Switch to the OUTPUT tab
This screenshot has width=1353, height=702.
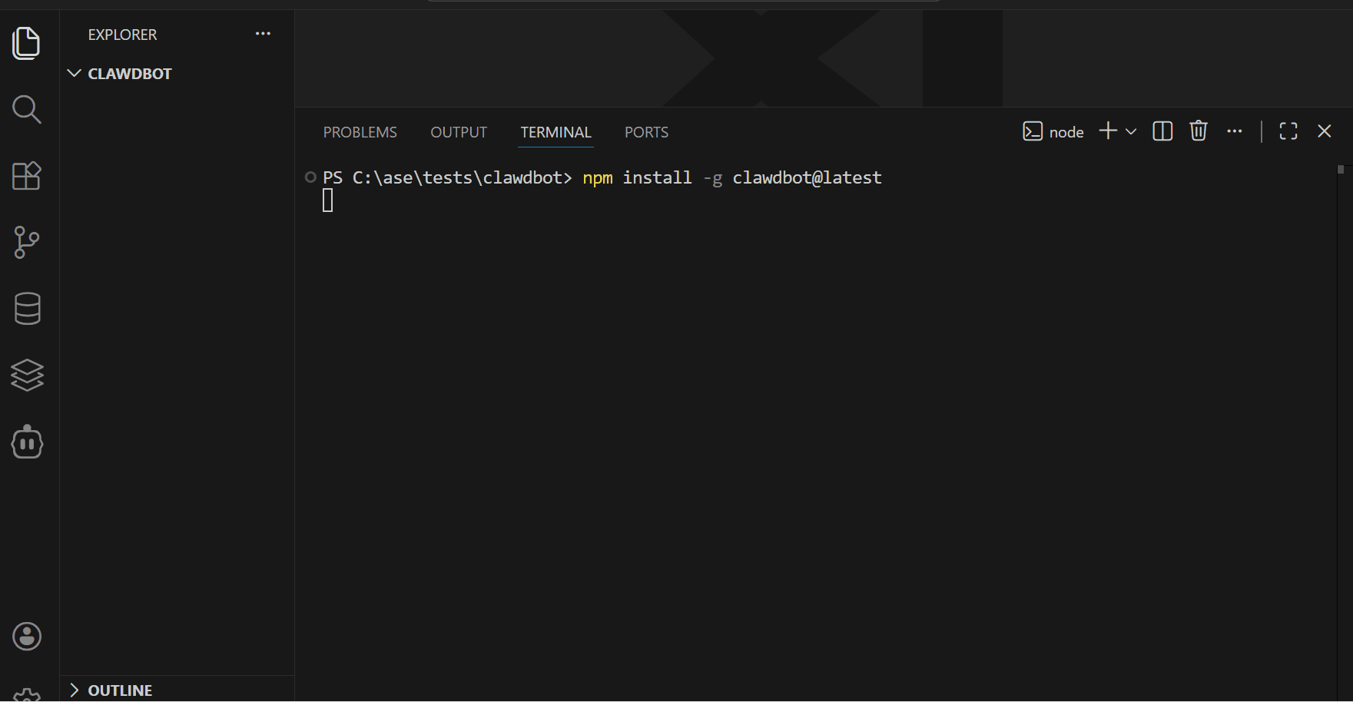coord(459,132)
